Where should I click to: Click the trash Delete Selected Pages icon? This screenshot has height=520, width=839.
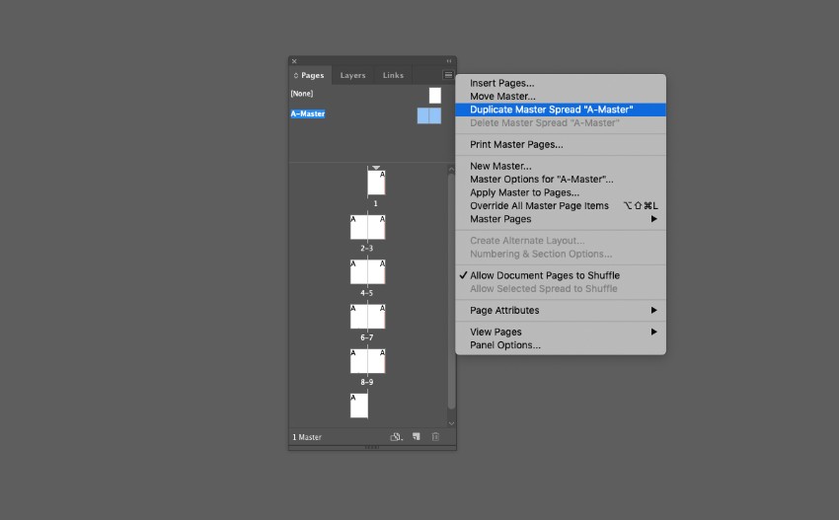click(435, 437)
